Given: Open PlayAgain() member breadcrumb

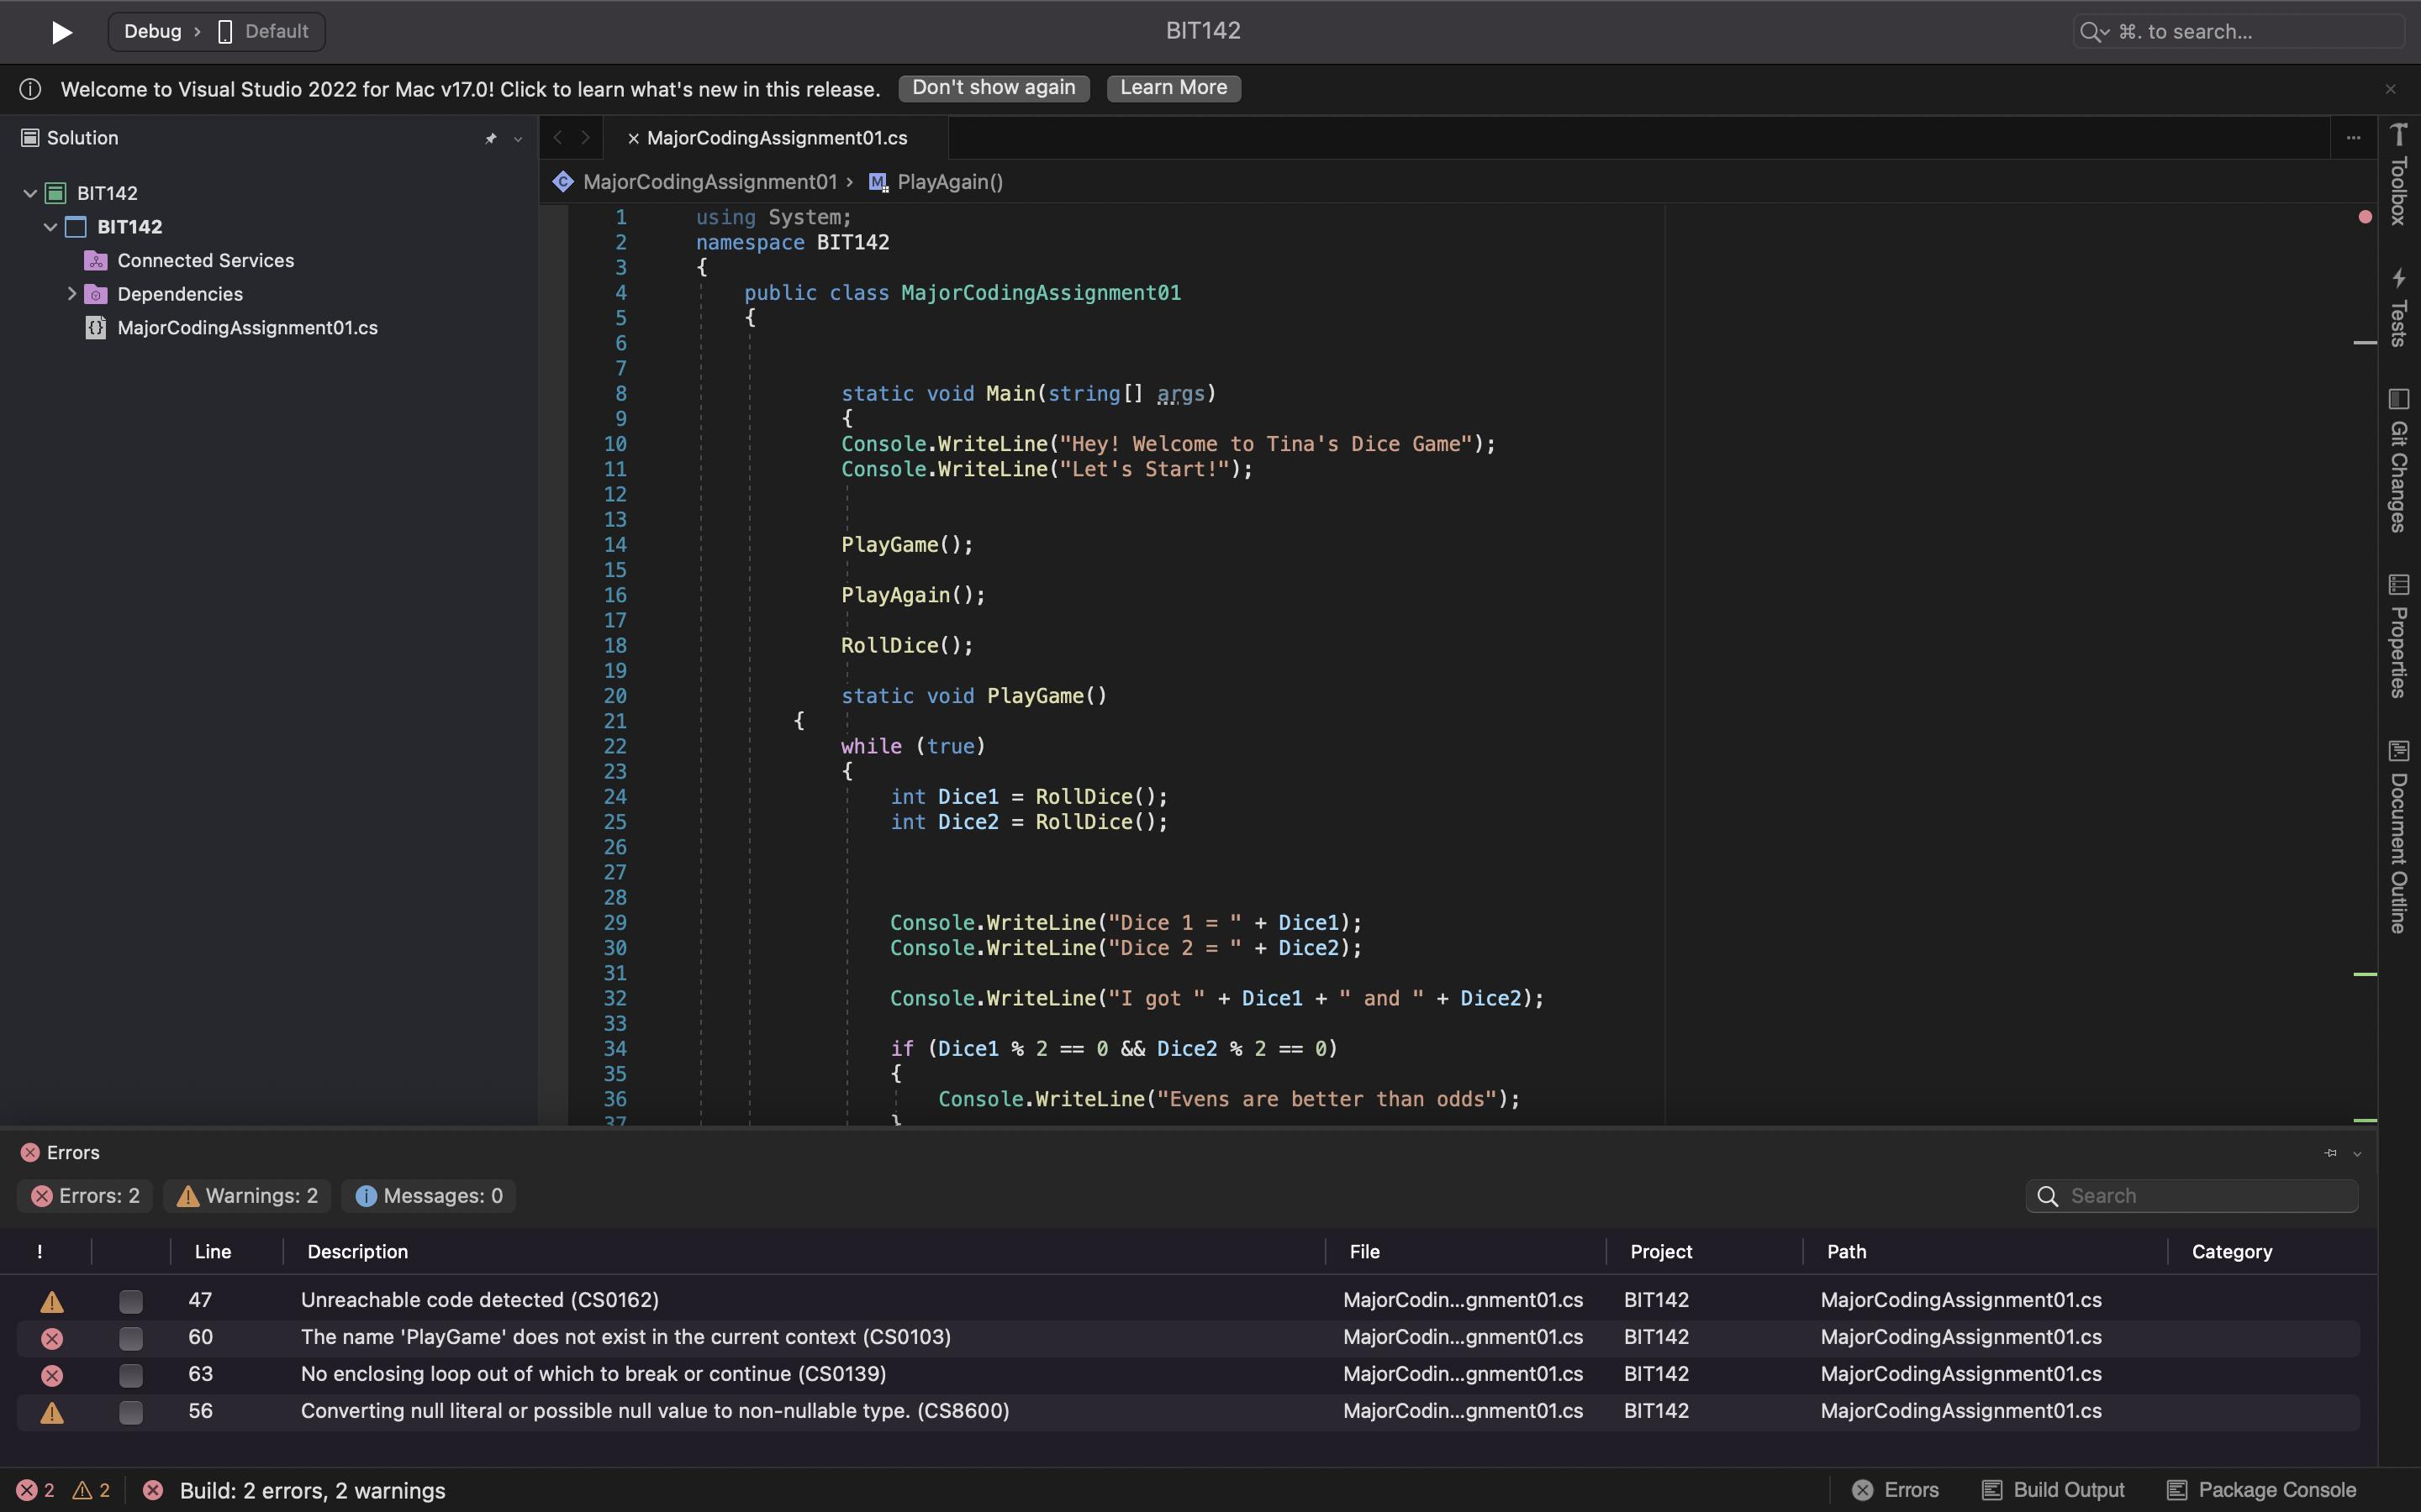Looking at the screenshot, I should pyautogui.click(x=949, y=182).
